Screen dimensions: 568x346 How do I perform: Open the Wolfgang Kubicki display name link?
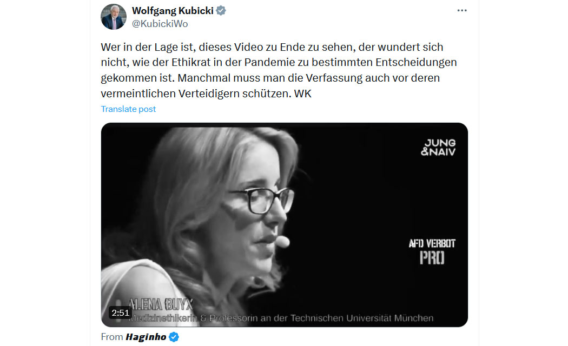coord(173,11)
